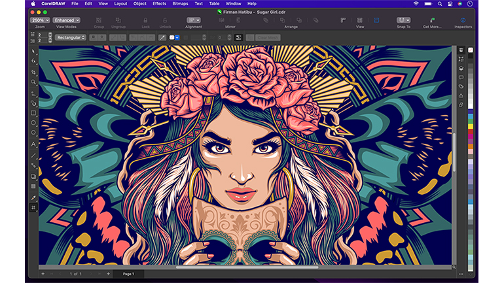Screen dimensions: 504x283
Task: Select the Text tool
Action: (x=33, y=144)
